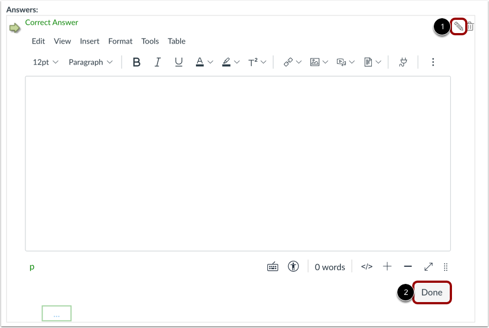The image size is (489, 328).
Task: Open the keyboard shortcuts icon below the editor
Action: click(x=272, y=266)
